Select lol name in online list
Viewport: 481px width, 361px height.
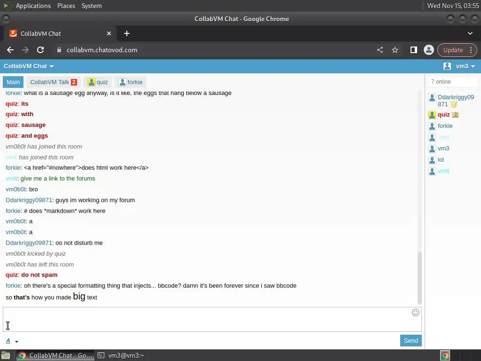(x=441, y=160)
